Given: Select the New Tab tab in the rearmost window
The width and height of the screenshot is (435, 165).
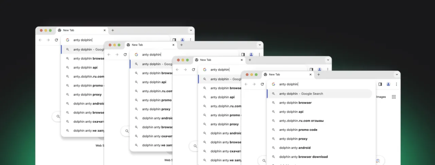Looking at the screenshot, I should point(82,30).
